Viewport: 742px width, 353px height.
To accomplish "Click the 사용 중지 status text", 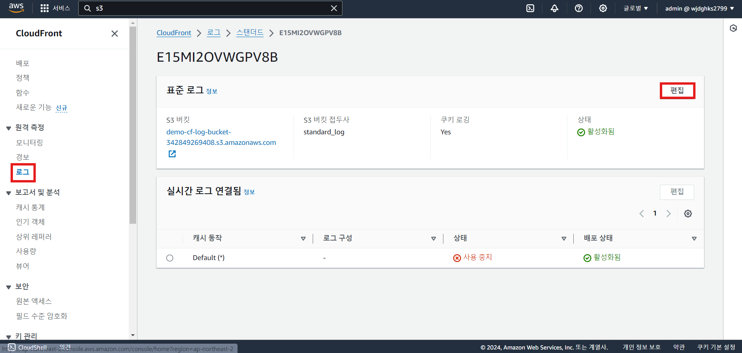I will click(x=477, y=257).
